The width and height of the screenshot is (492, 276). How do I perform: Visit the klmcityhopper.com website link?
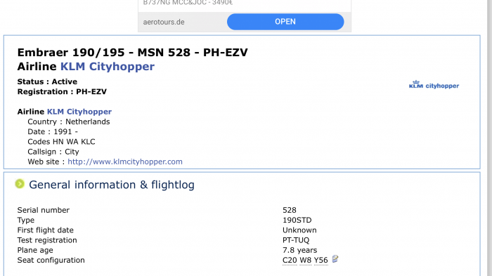[x=125, y=162]
